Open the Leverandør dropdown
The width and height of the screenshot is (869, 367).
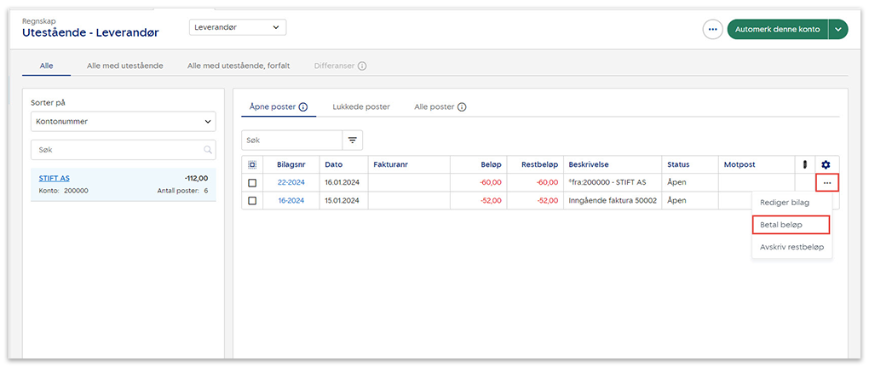coord(238,27)
